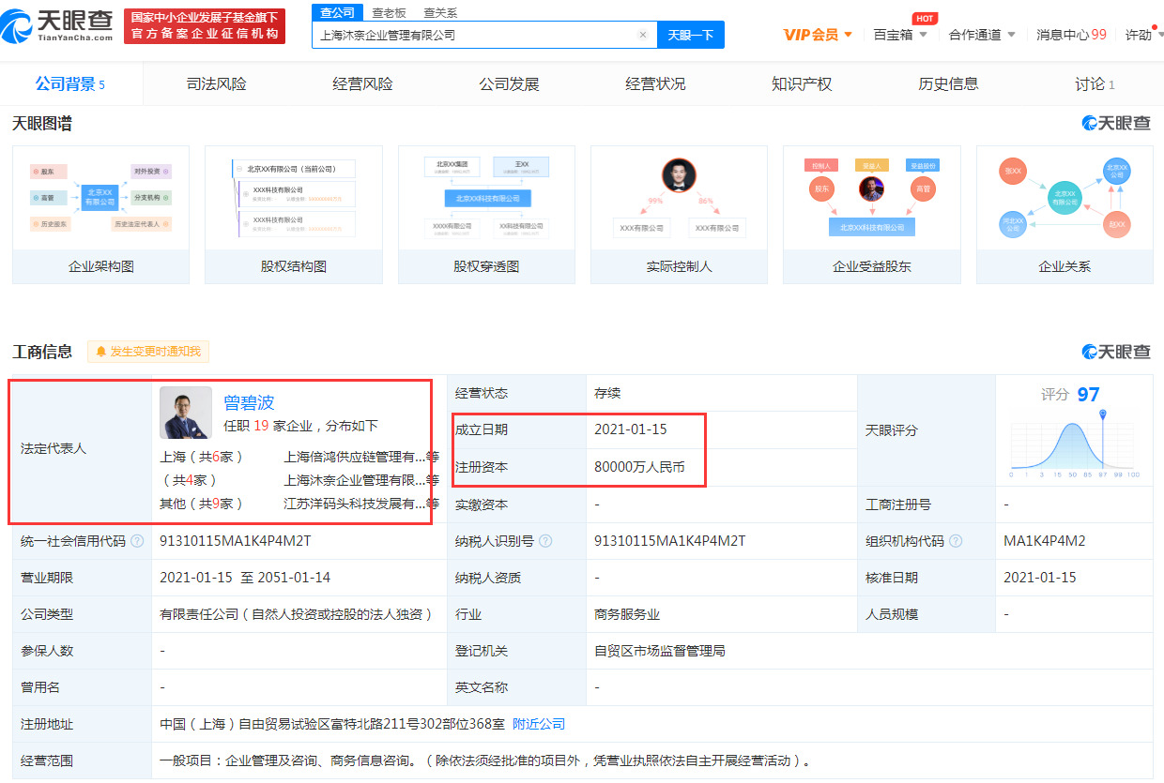The image size is (1164, 783).
Task: Click the 其他（共9家） region entry
Action: (x=203, y=504)
